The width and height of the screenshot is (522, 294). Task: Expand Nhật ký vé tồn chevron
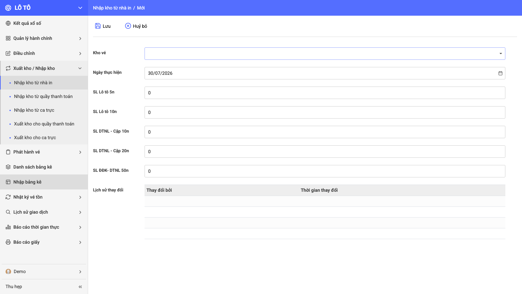click(x=80, y=197)
